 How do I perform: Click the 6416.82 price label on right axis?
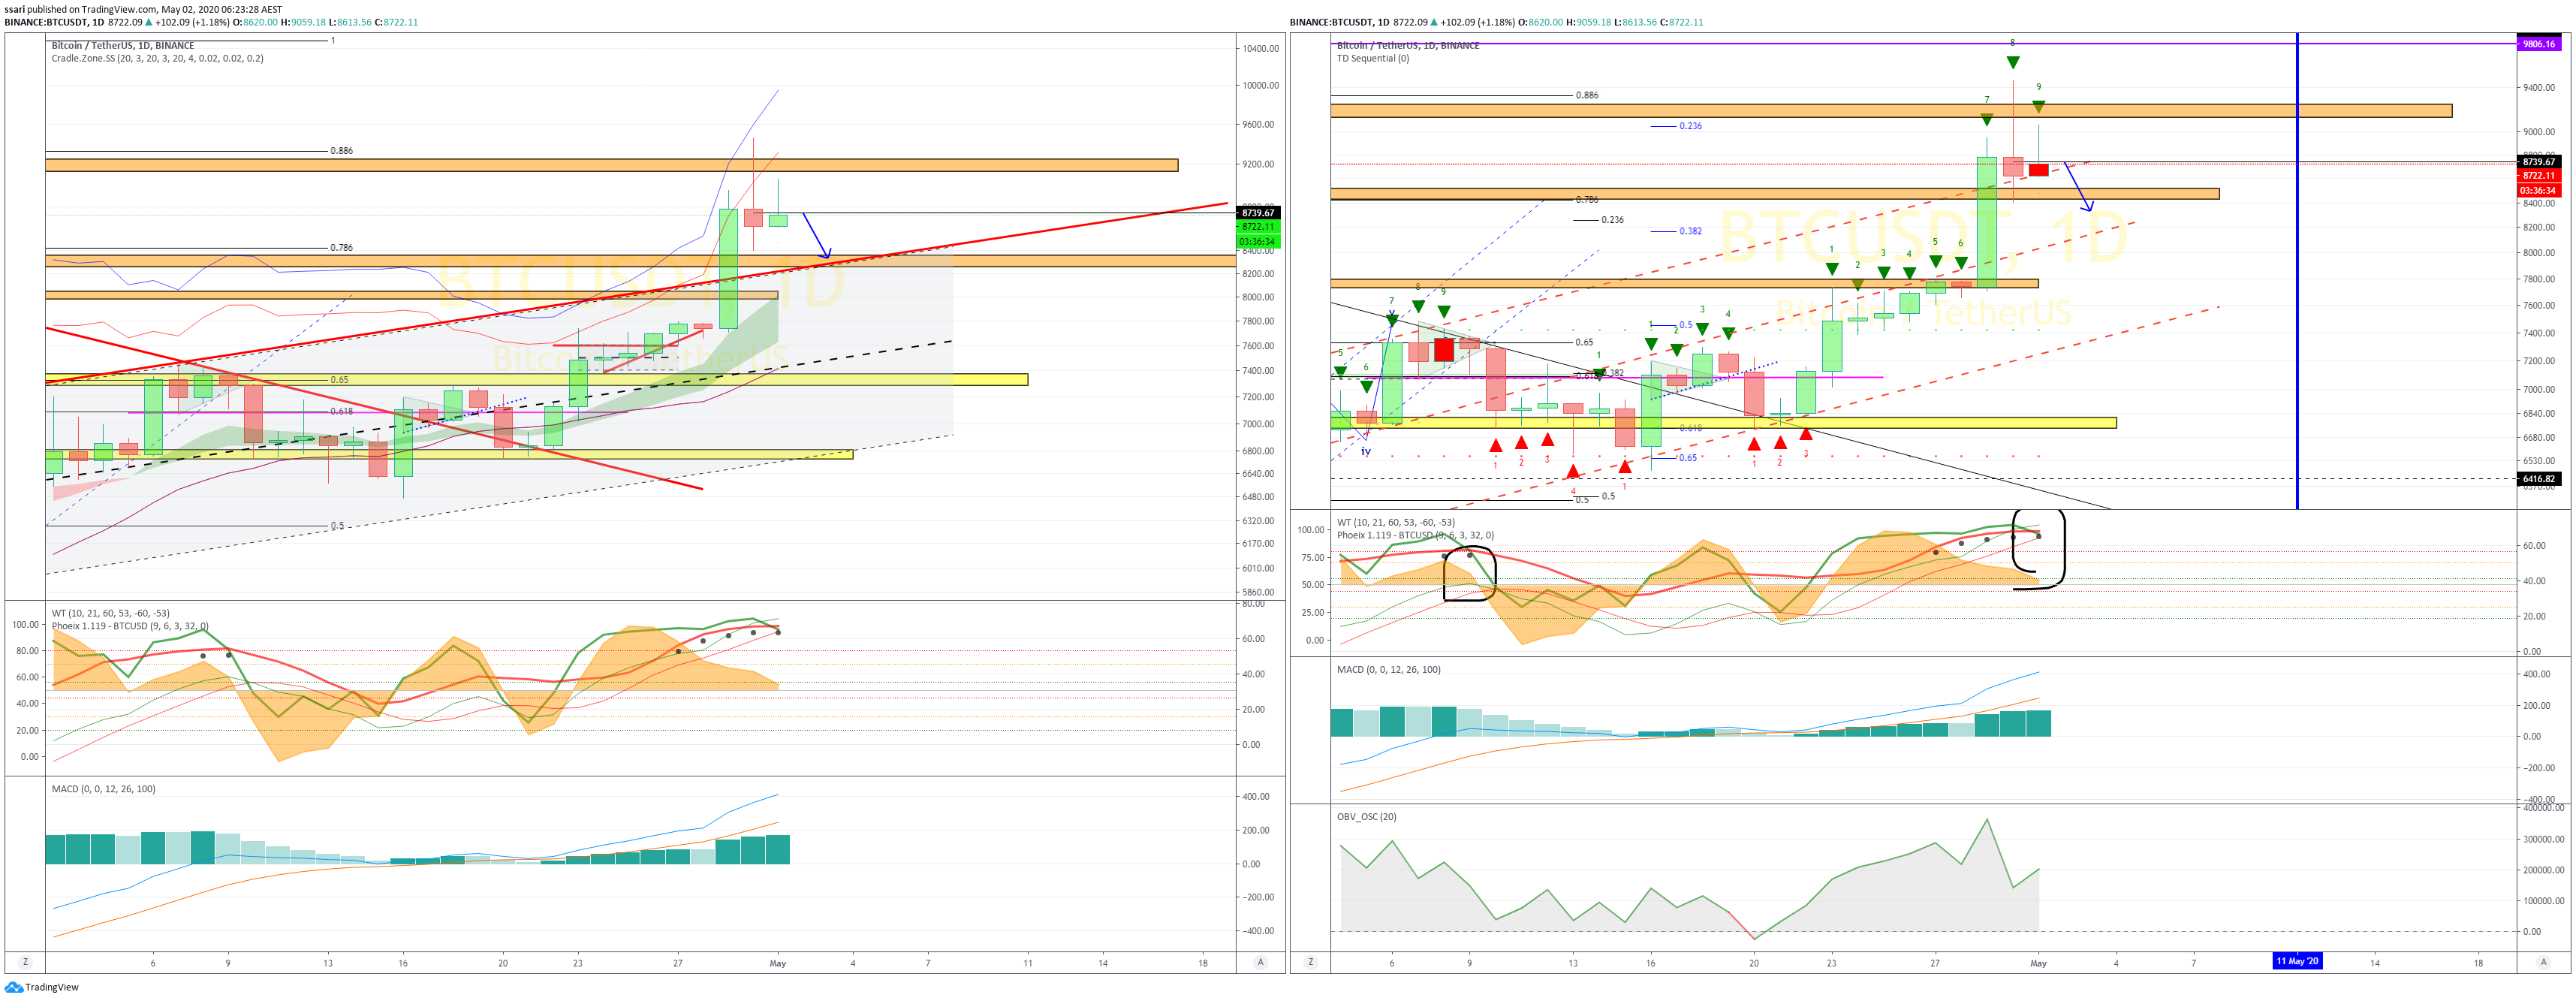click(2538, 479)
